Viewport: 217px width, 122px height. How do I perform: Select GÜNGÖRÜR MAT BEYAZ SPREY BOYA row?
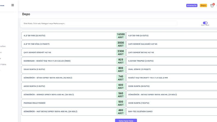click(74, 112)
